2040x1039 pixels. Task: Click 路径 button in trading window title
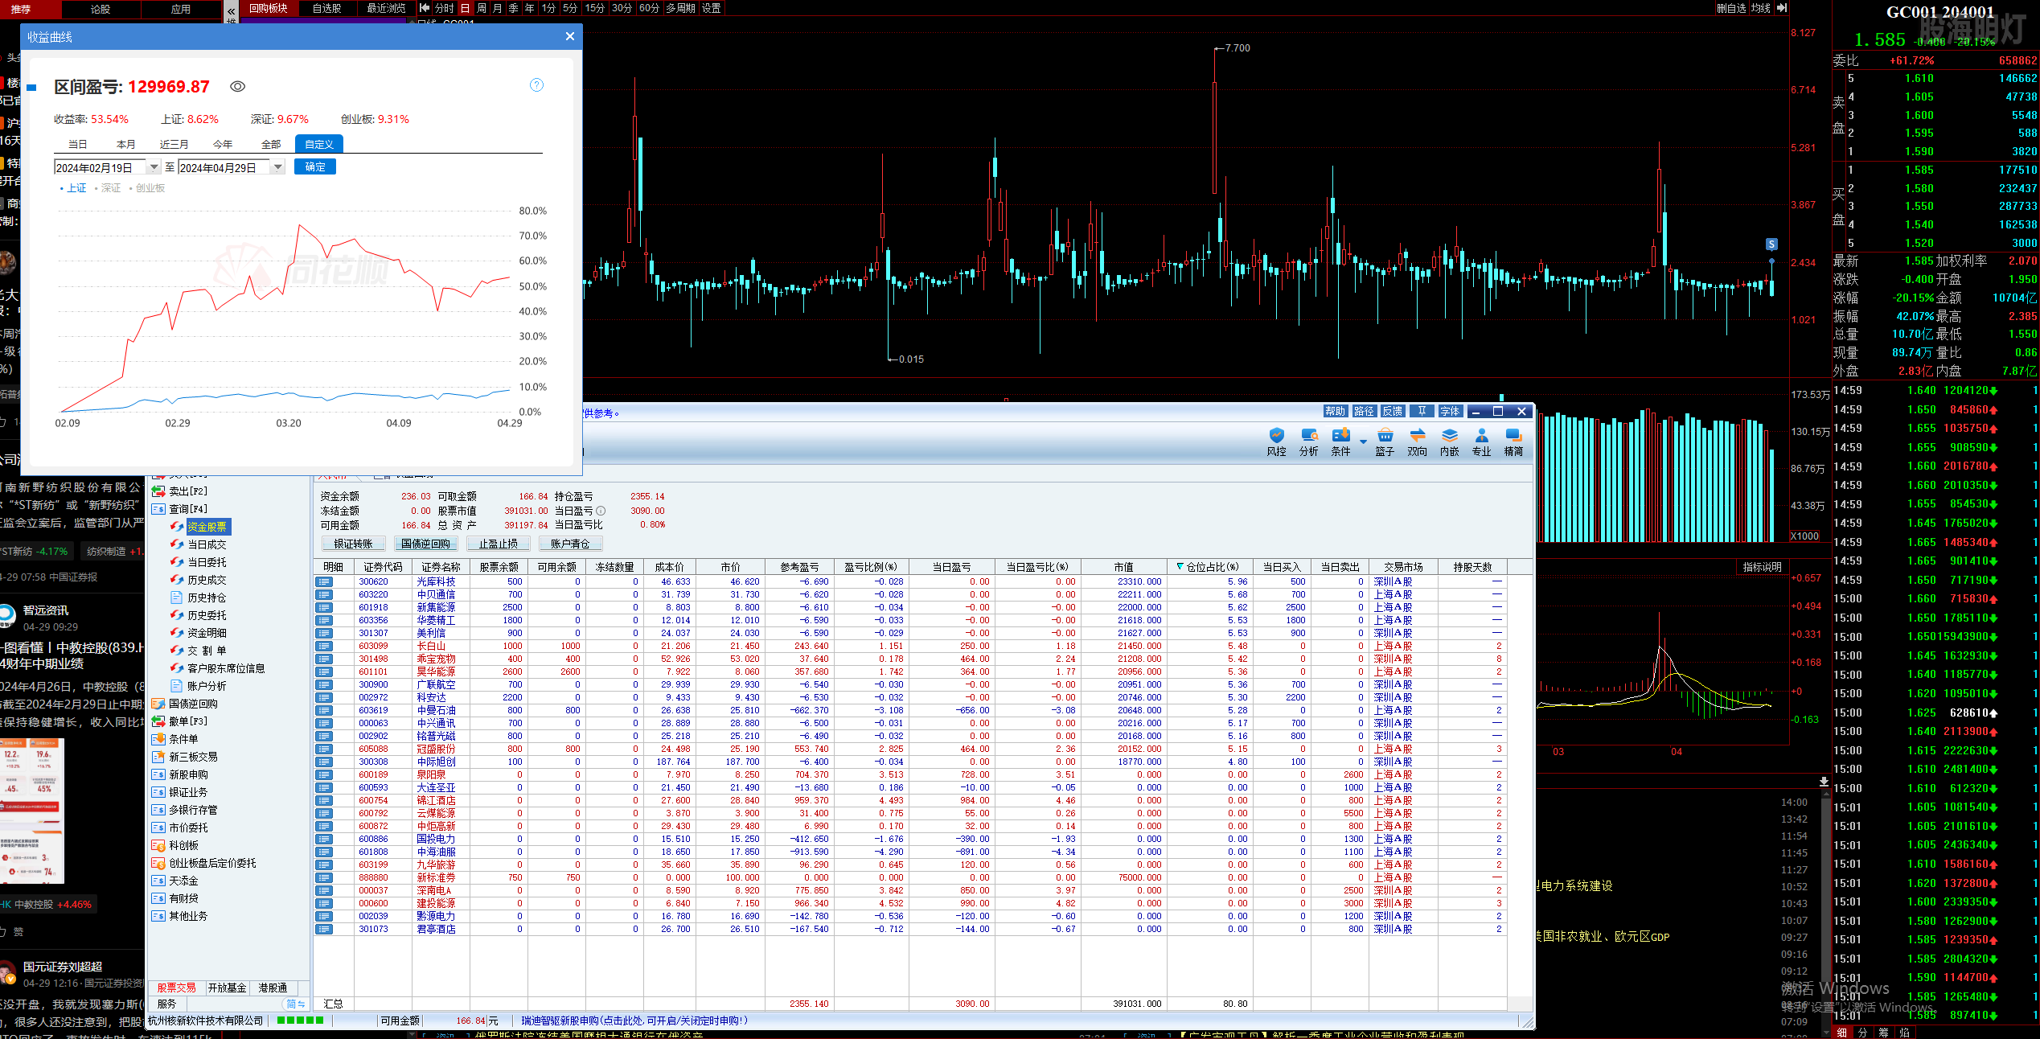[1364, 411]
